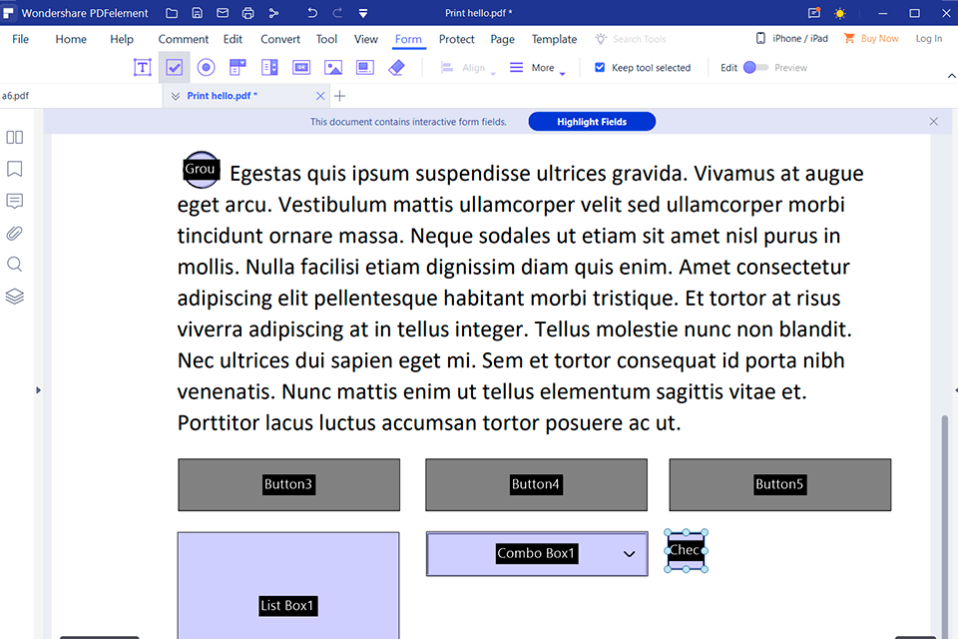Open the Page tab
Viewport: 958px width, 639px height.
(x=502, y=39)
